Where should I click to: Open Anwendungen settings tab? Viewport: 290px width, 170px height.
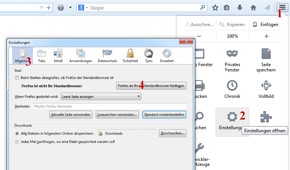point(81,56)
